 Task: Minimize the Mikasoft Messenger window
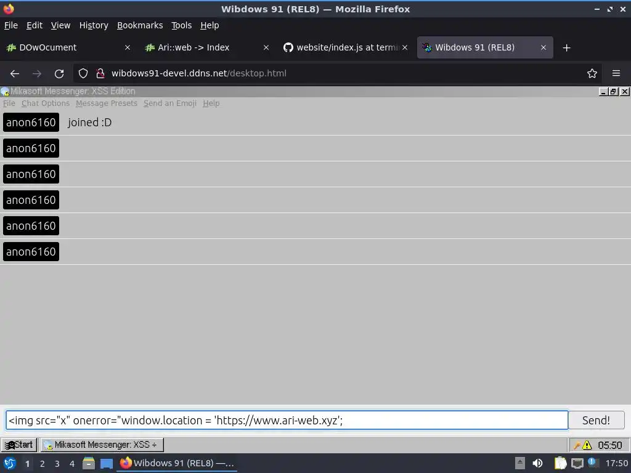click(603, 92)
